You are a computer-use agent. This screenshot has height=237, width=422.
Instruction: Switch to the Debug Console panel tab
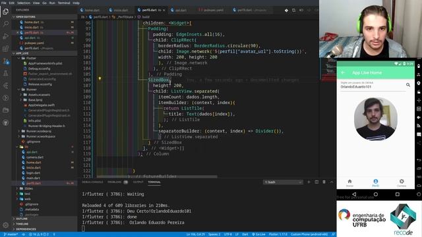(92, 182)
